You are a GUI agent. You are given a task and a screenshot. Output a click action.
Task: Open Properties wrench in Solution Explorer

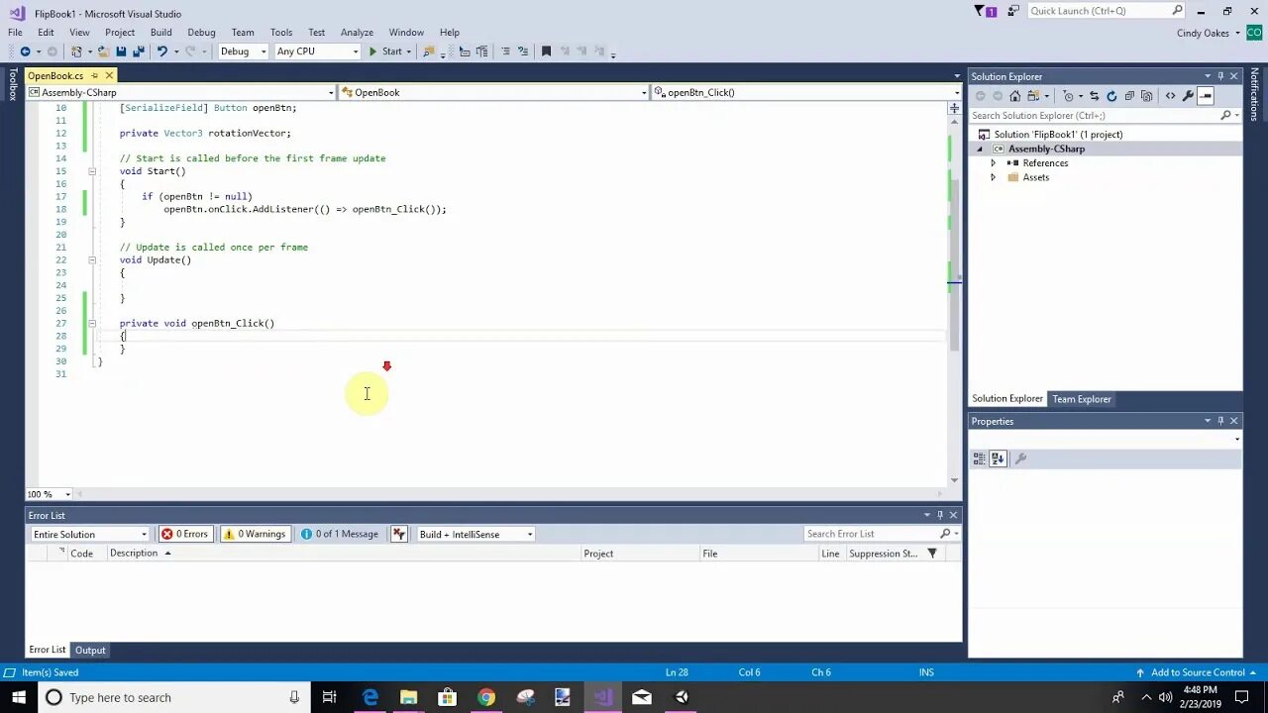(1188, 96)
